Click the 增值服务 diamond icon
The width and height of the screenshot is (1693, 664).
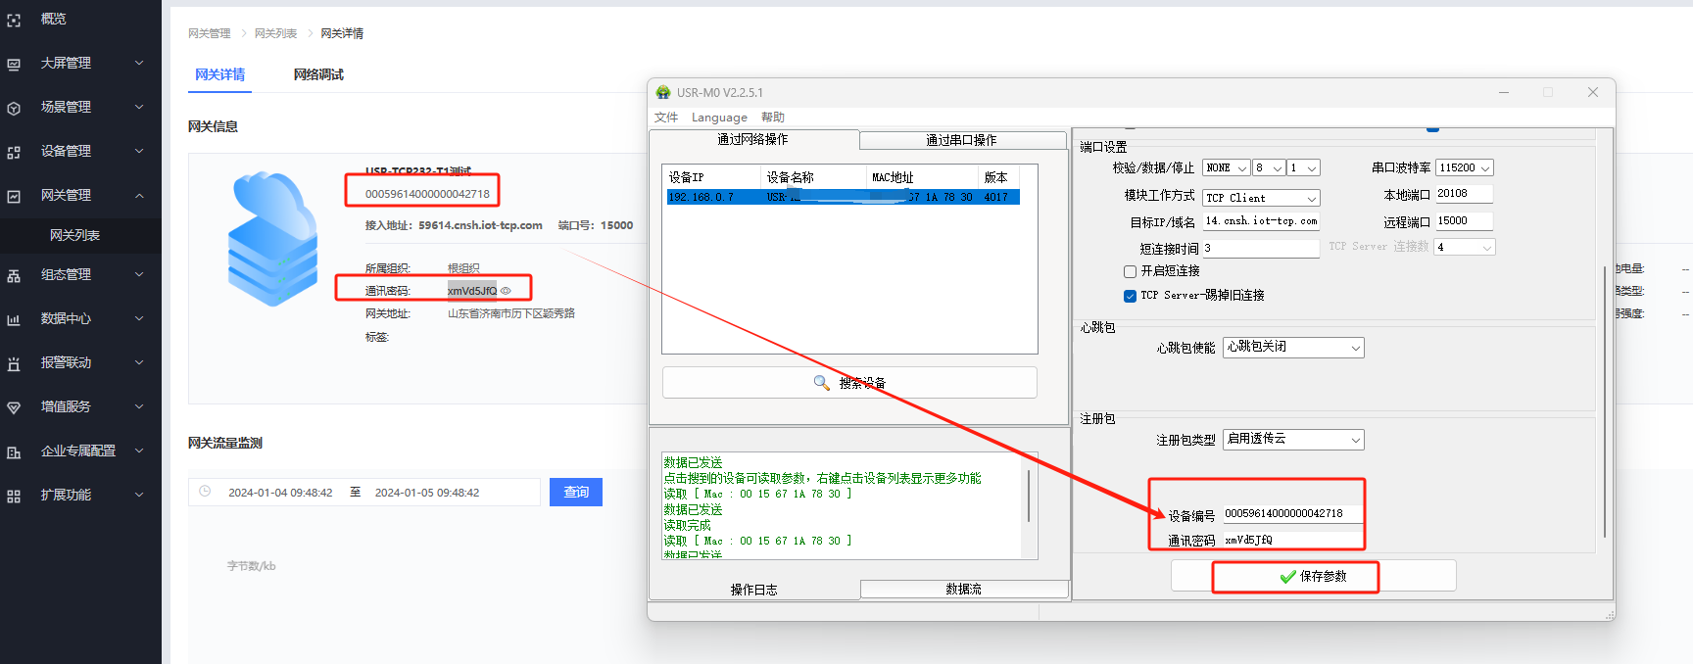(14, 407)
